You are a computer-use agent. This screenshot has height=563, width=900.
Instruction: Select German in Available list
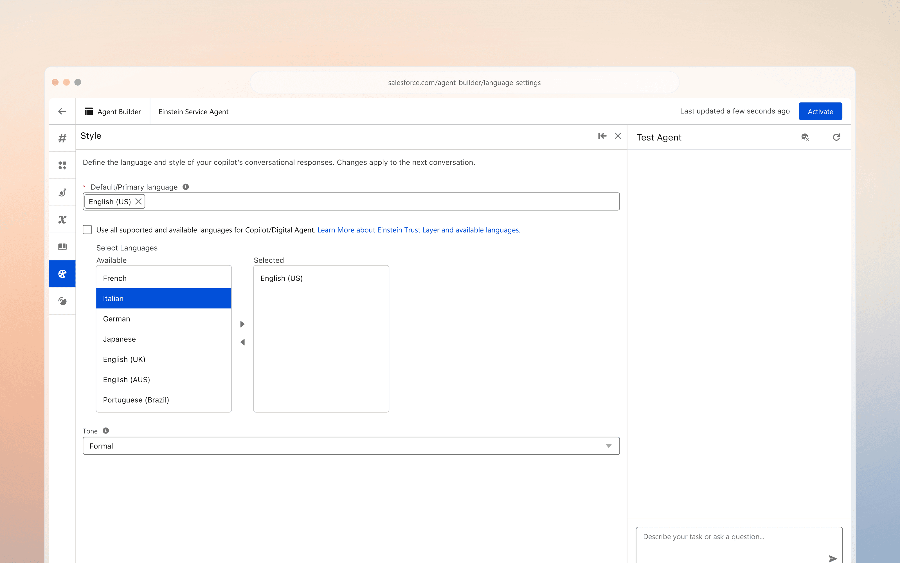click(x=164, y=319)
